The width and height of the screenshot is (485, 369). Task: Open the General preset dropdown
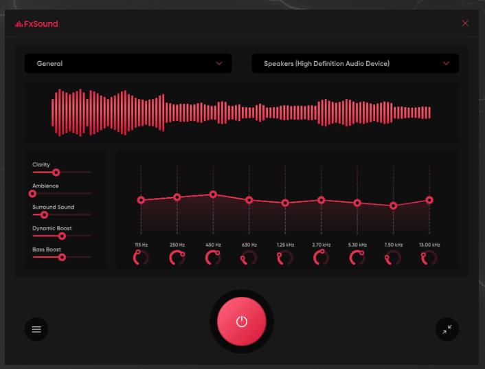point(128,63)
